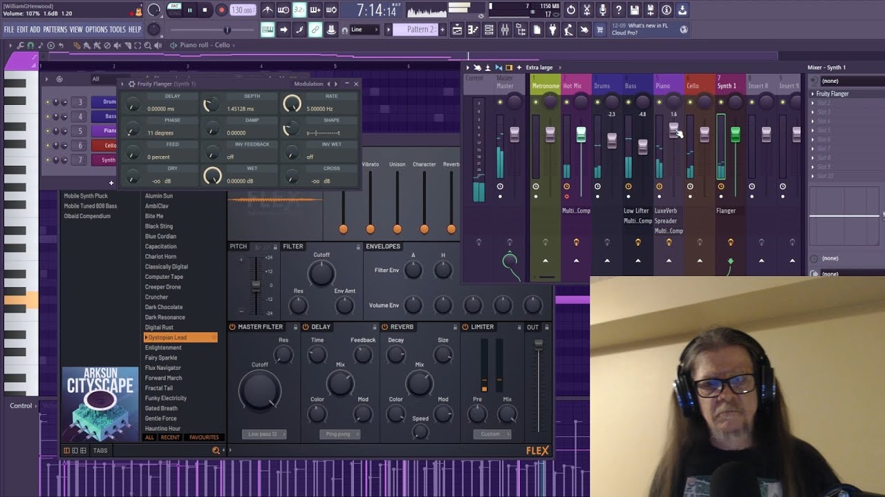Viewport: 885px width, 497px height.
Task: Click the scissors audio editor icon
Action: click(587, 10)
